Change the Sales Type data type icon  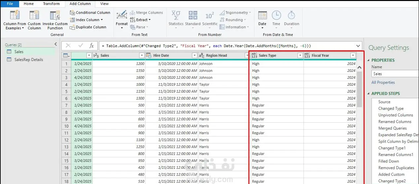pyautogui.click(x=254, y=55)
